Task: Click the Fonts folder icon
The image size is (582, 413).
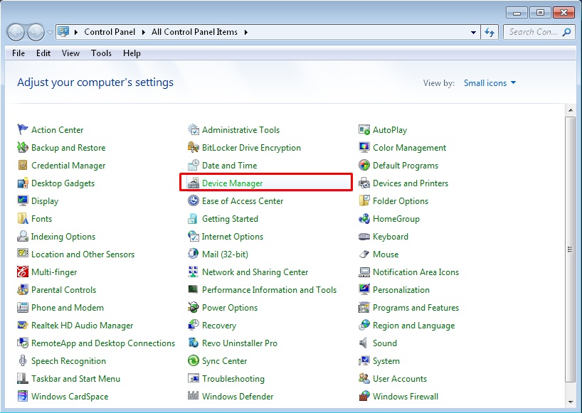Action: [23, 218]
